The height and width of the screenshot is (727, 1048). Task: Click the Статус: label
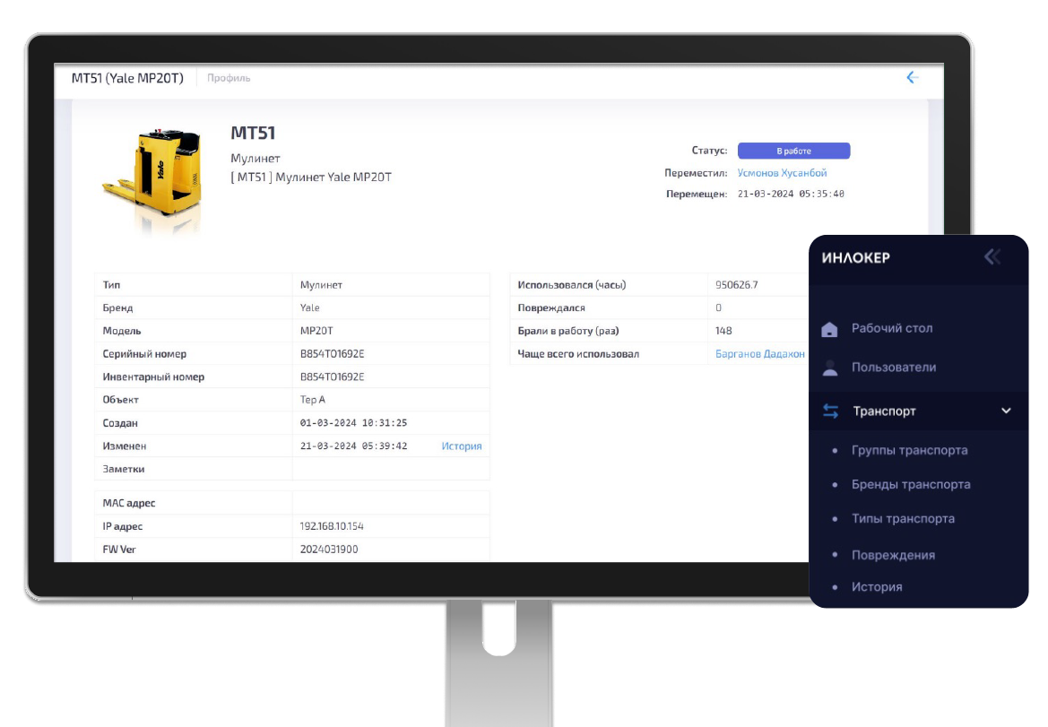coord(709,151)
